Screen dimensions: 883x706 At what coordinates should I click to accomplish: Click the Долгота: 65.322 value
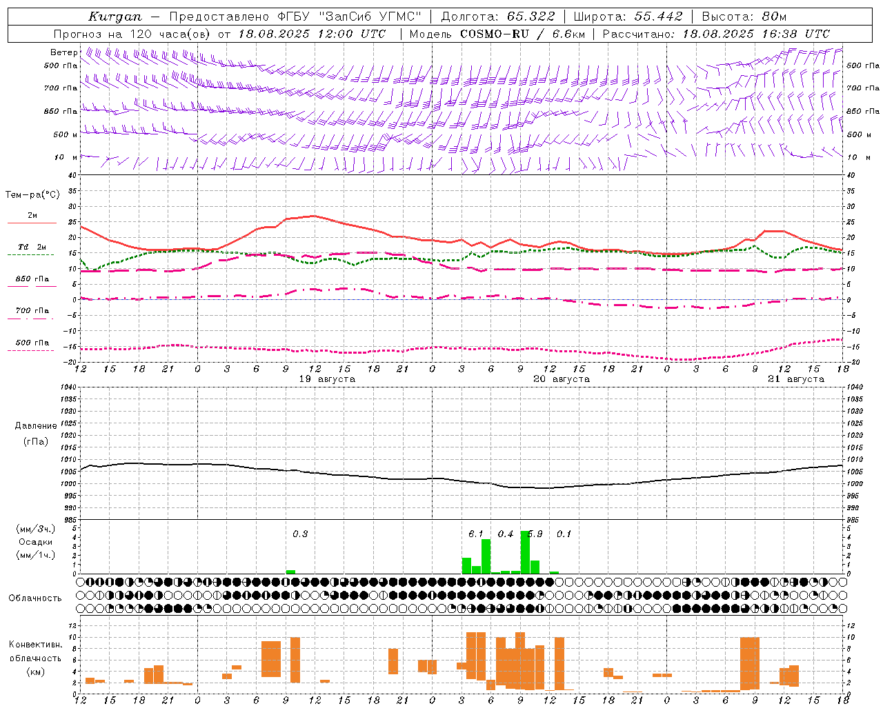coord(497,17)
